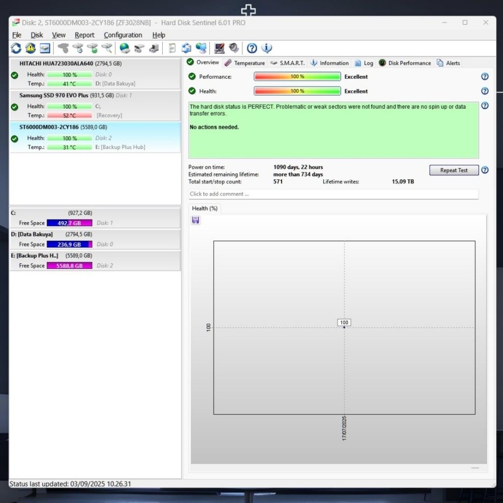
Task: Switch to the Temperature tab
Action: [245, 63]
